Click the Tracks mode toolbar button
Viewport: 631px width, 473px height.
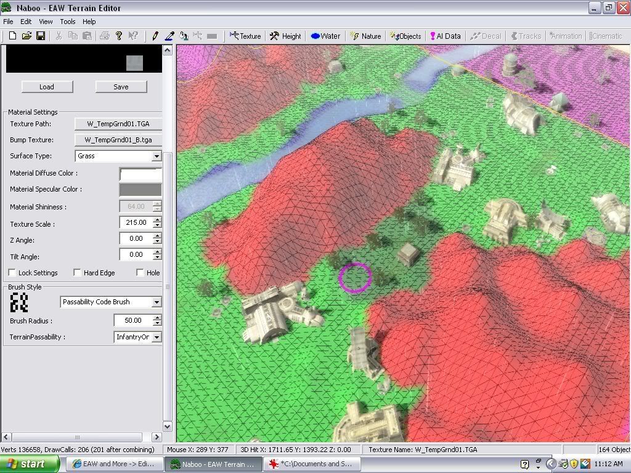[526, 36]
